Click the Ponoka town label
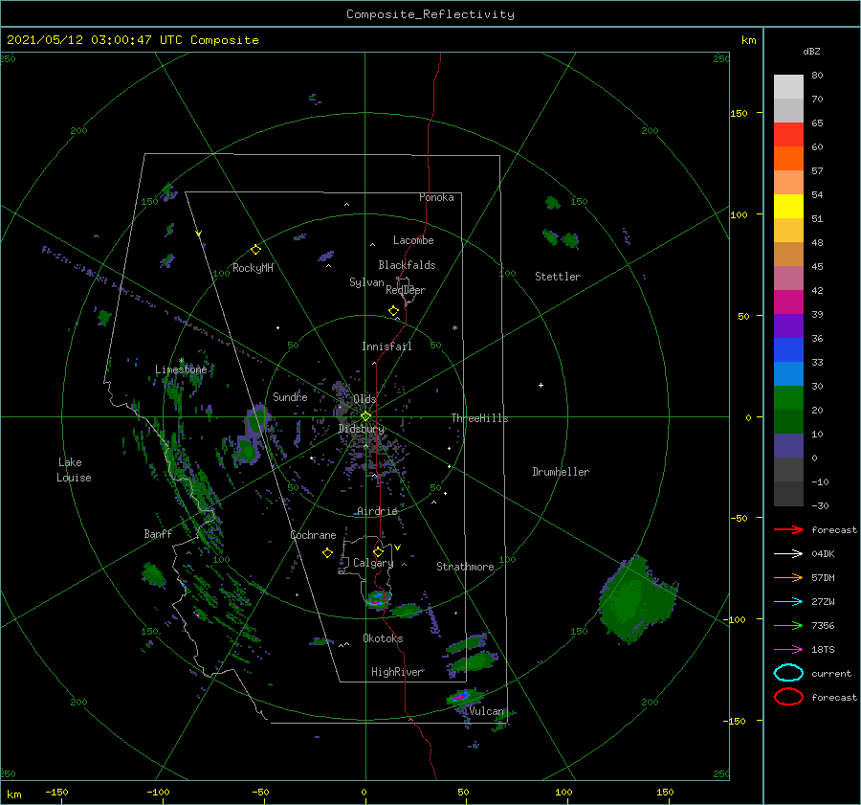This screenshot has height=805, width=861. (436, 197)
